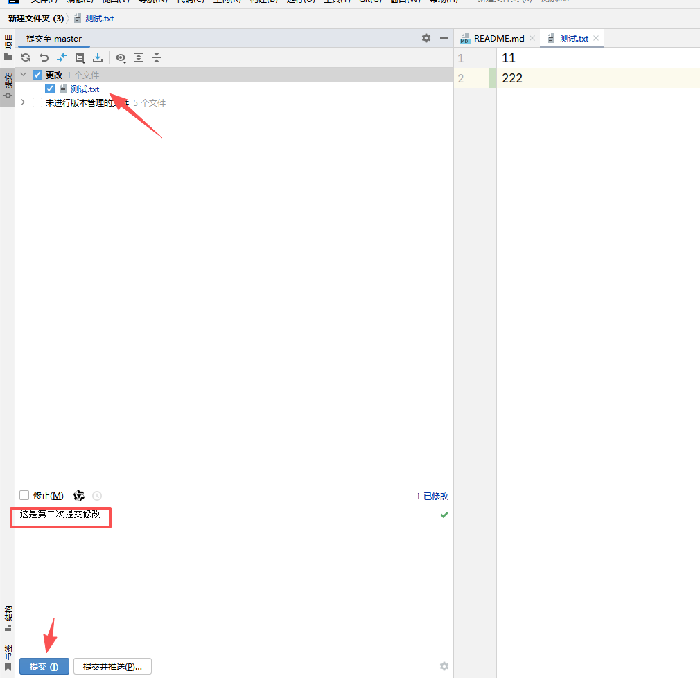This screenshot has width=700, height=678.
Task: Uncheck the 更改 group checkbox
Action: pyautogui.click(x=37, y=75)
